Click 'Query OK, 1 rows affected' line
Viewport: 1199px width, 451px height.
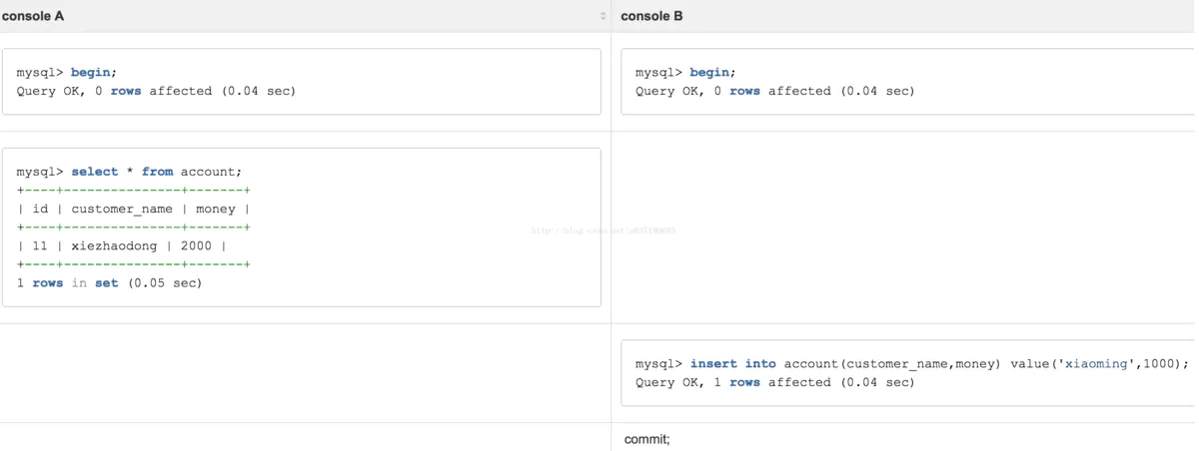(774, 383)
